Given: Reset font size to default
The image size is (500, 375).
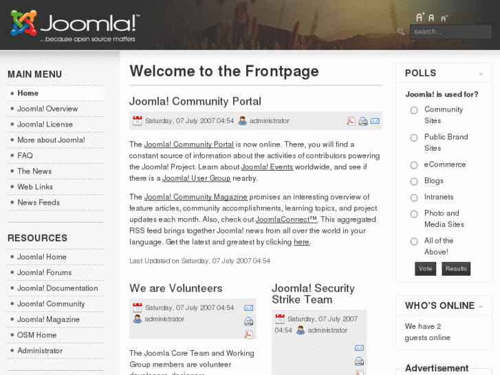Looking at the screenshot, I should [x=431, y=18].
